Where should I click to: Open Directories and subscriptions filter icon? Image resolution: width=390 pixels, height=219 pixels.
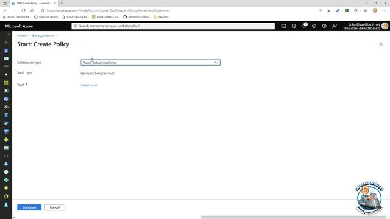[x=294, y=26]
